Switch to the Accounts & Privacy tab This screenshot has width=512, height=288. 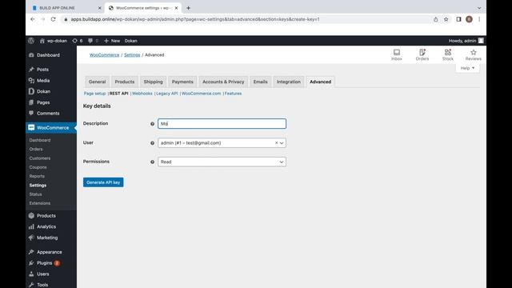coord(223,82)
